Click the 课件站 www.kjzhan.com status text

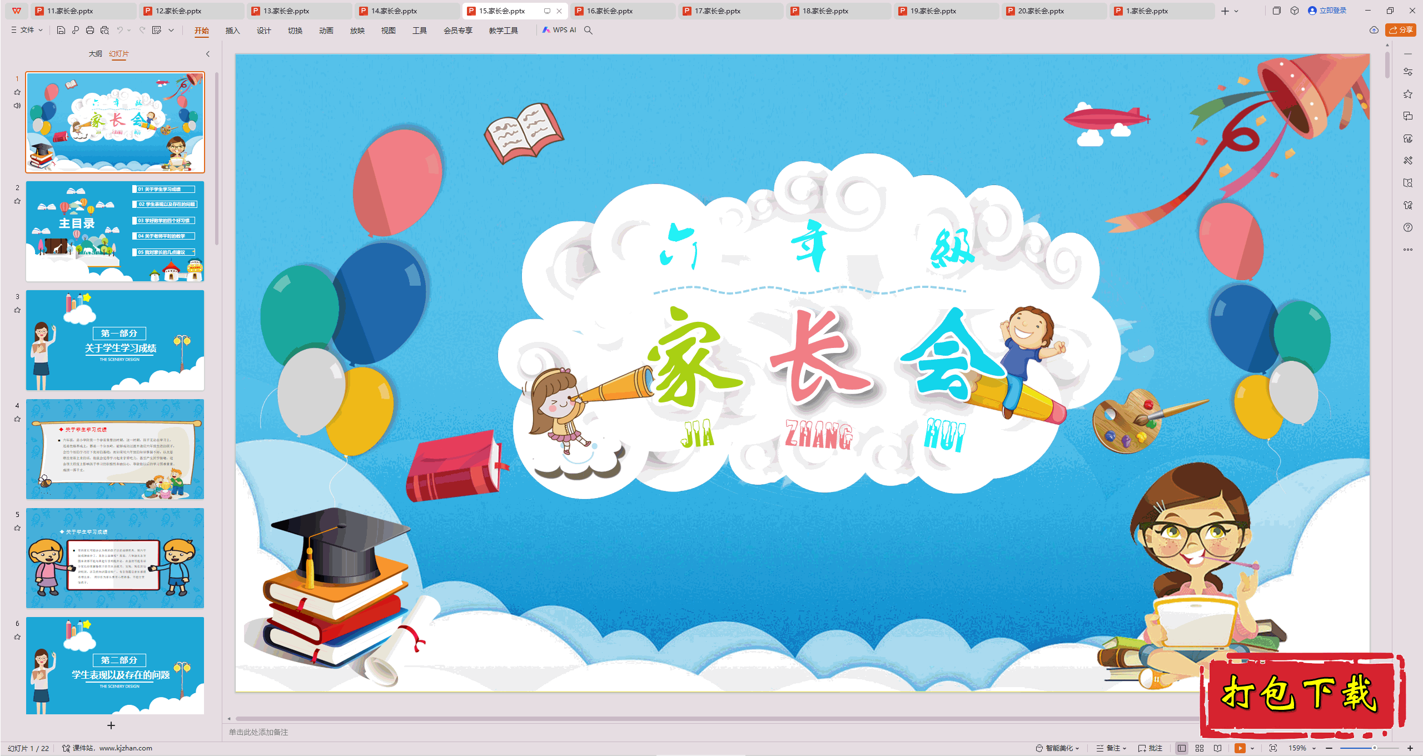click(x=107, y=748)
